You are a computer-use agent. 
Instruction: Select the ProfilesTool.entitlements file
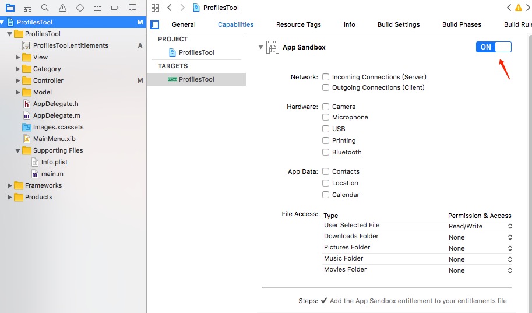pos(71,45)
